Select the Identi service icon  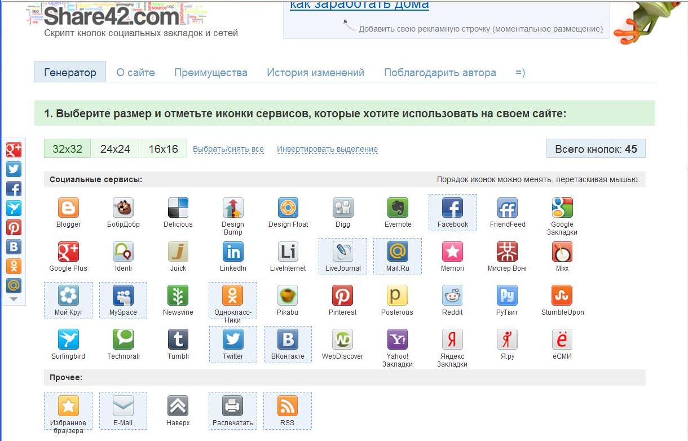(x=123, y=252)
